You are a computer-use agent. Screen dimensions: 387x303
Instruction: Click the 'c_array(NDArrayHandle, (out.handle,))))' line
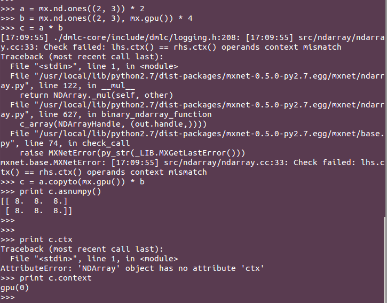click(x=113, y=124)
